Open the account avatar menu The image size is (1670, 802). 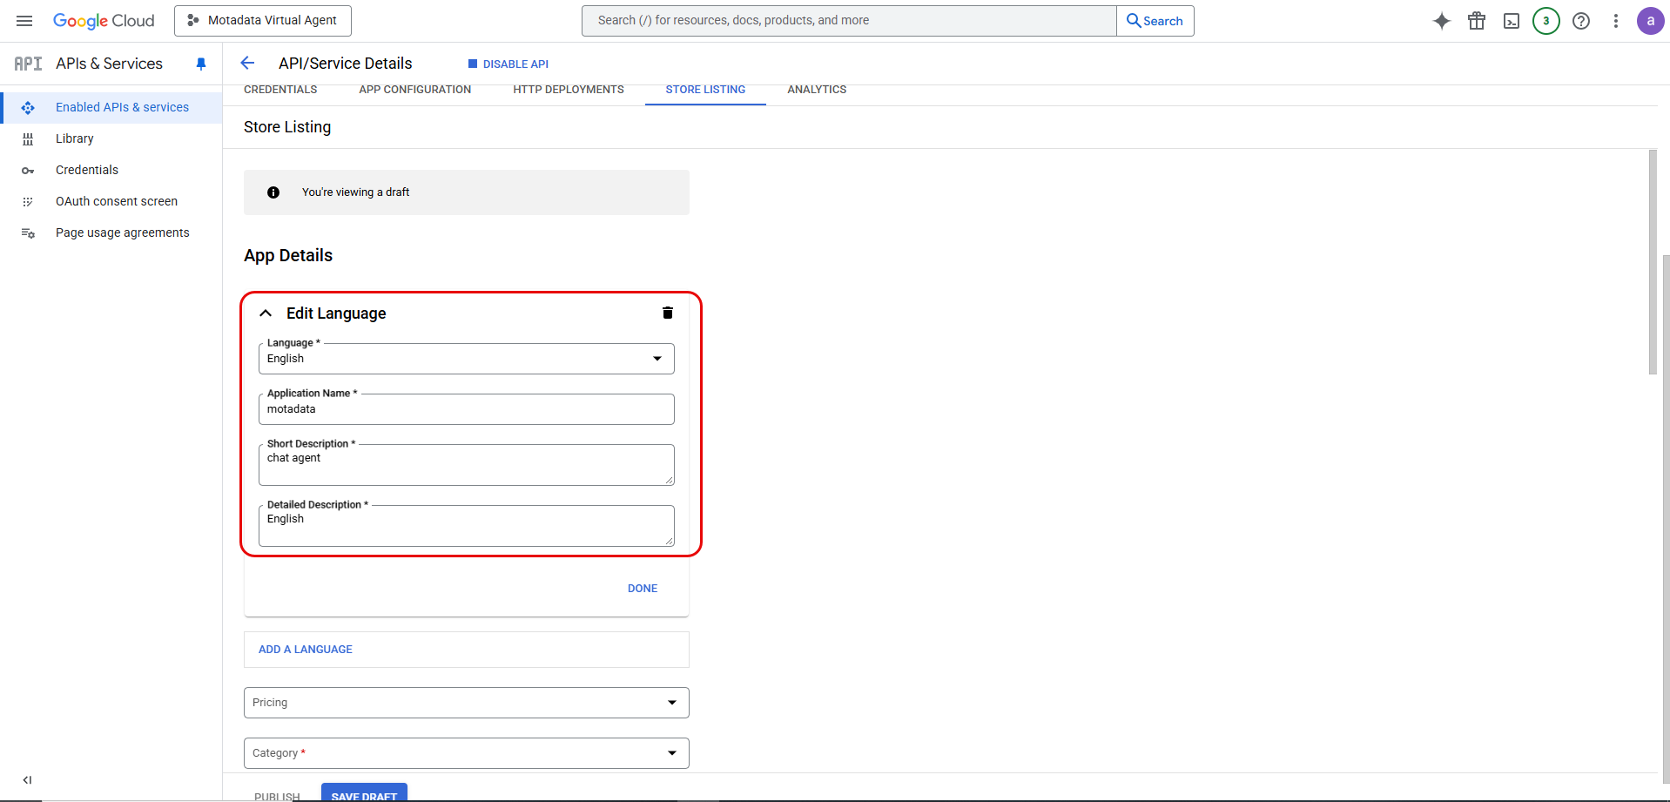click(1651, 20)
